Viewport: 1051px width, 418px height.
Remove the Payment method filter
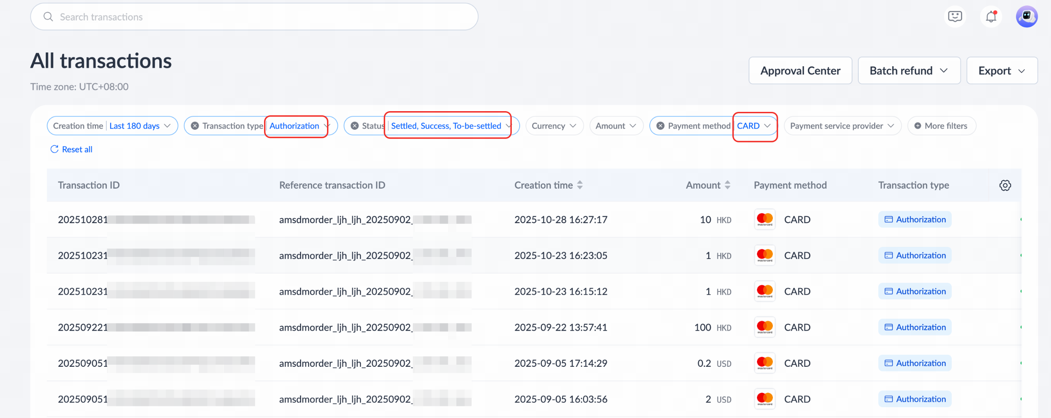(661, 126)
